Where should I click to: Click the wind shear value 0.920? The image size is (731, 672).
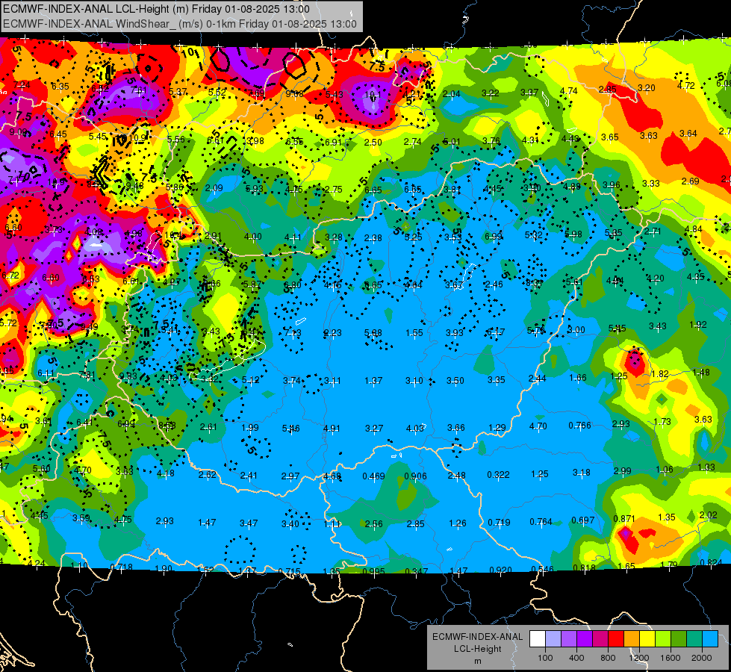500,570
